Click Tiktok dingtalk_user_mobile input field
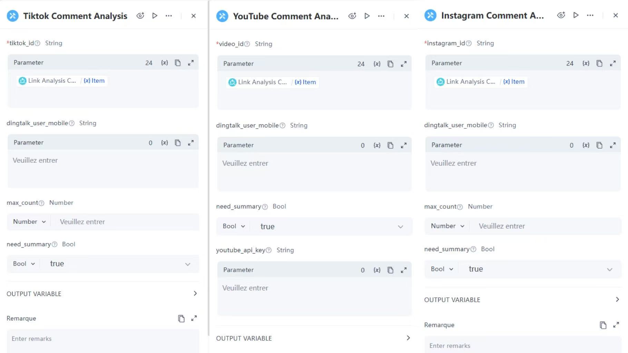The height and width of the screenshot is (353, 628). click(x=103, y=169)
